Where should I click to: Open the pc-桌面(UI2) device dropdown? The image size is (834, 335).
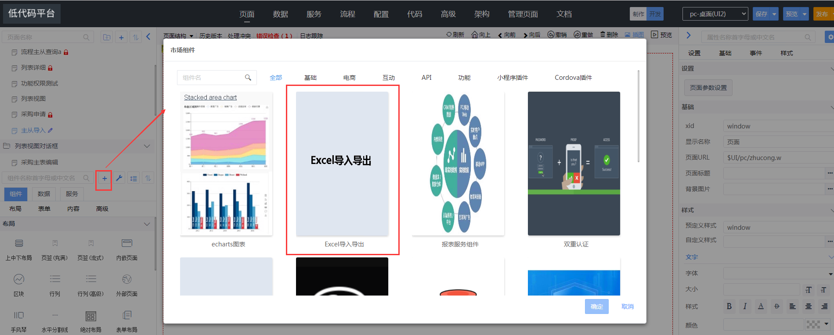point(715,14)
